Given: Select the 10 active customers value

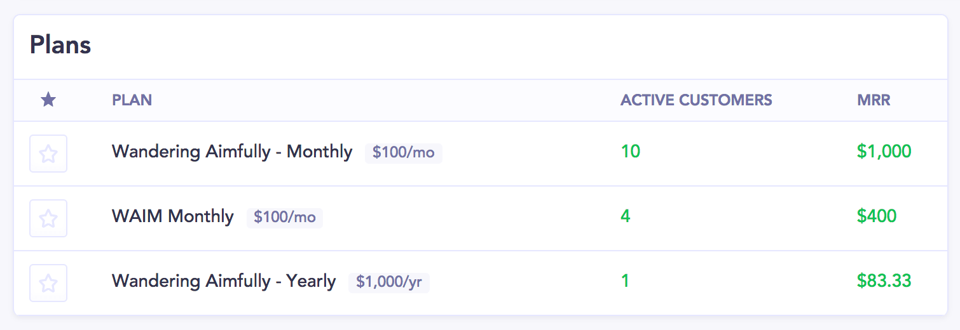Looking at the screenshot, I should coord(631,152).
